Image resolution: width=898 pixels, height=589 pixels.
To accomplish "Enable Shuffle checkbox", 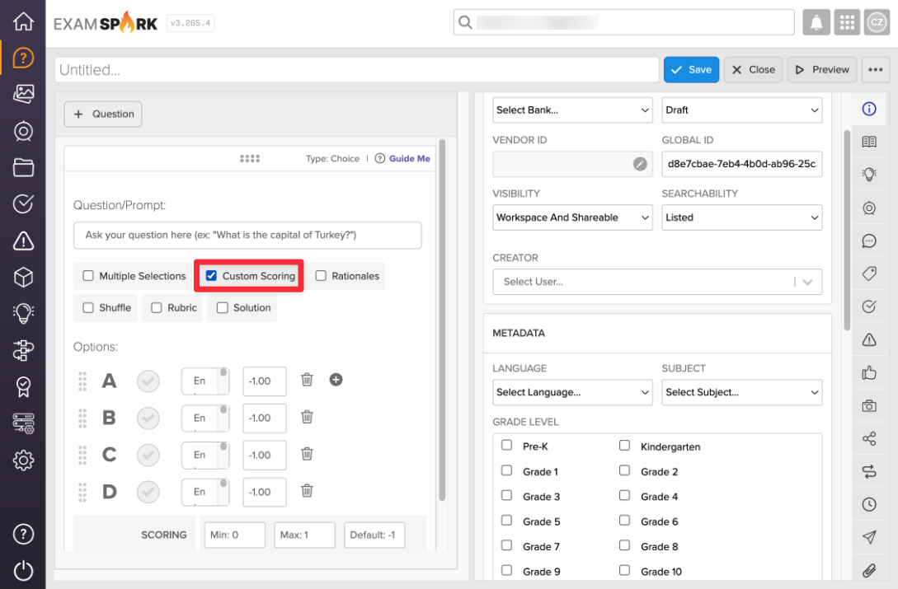I will [x=88, y=307].
